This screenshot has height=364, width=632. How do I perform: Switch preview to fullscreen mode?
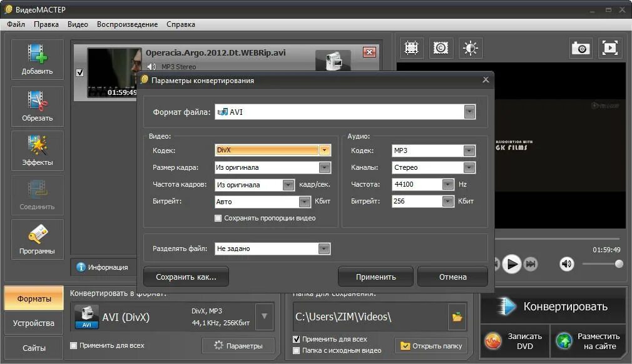pos(610,48)
